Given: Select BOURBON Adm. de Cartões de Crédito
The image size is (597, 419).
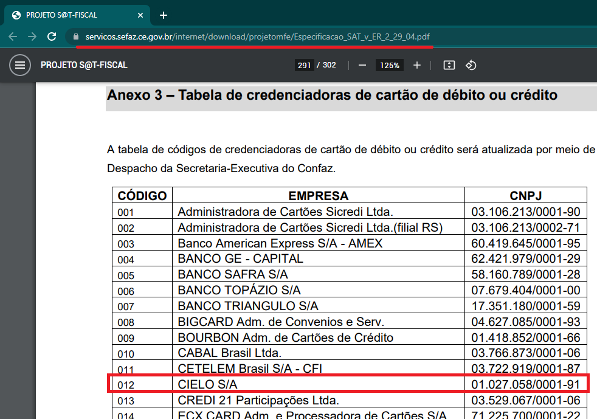Looking at the screenshot, I should [x=286, y=338].
